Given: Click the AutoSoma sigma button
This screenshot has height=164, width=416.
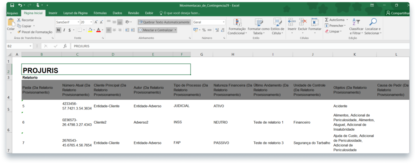Looking at the screenshot, I should [327, 20].
